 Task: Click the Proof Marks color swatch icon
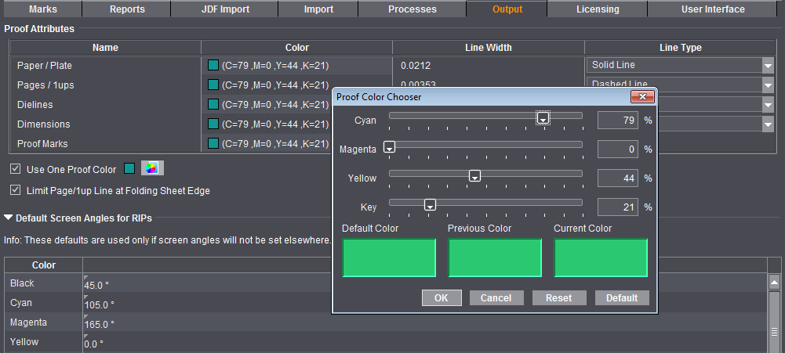point(213,143)
